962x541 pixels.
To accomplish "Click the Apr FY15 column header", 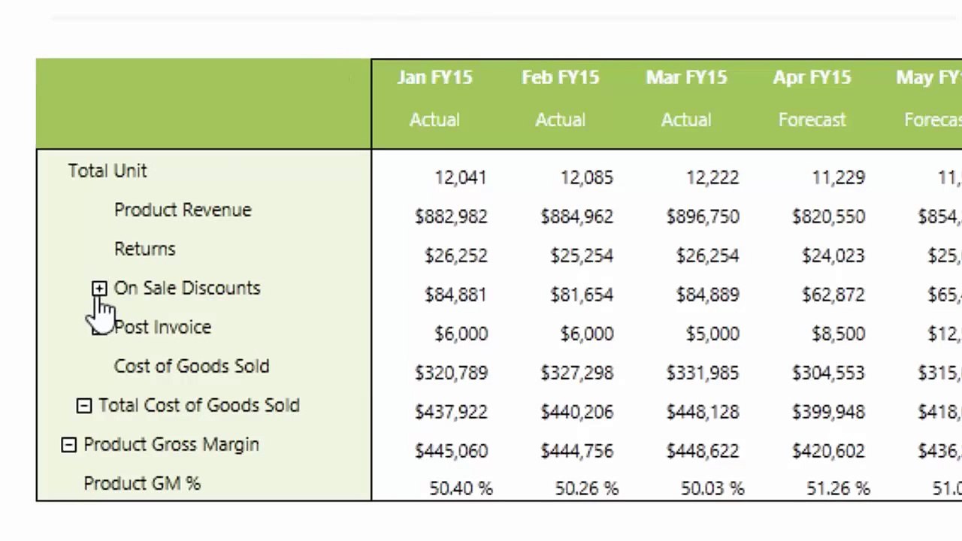I will (x=812, y=78).
